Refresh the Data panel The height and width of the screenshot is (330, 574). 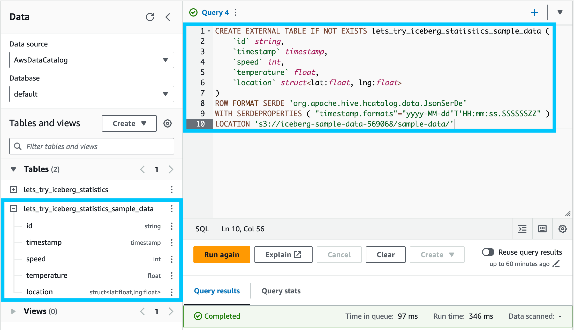point(150,17)
